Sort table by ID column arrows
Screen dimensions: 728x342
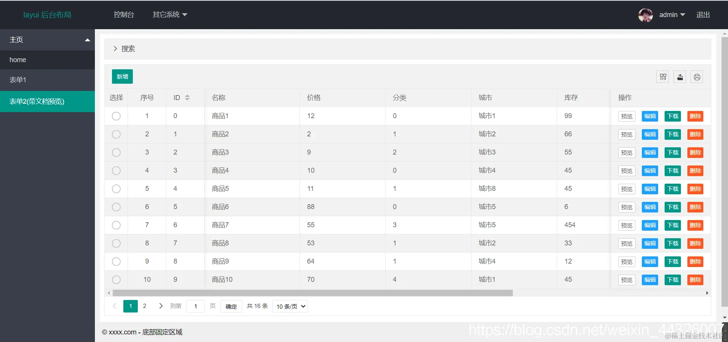click(x=187, y=98)
